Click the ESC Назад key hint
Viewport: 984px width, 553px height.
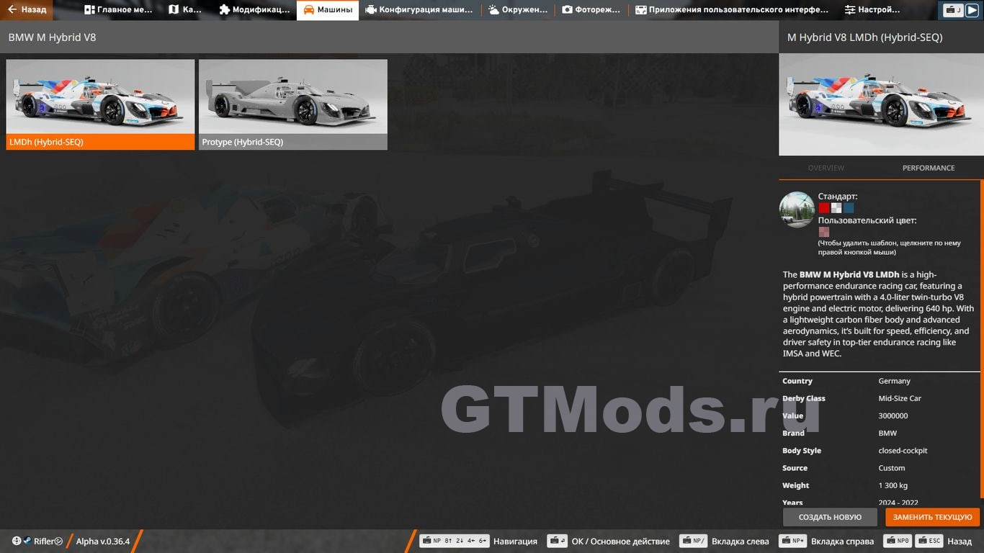point(929,541)
